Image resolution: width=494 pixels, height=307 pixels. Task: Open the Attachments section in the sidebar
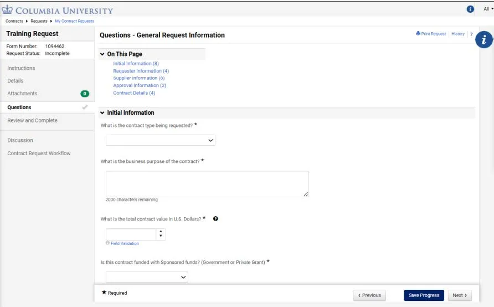pyautogui.click(x=22, y=93)
